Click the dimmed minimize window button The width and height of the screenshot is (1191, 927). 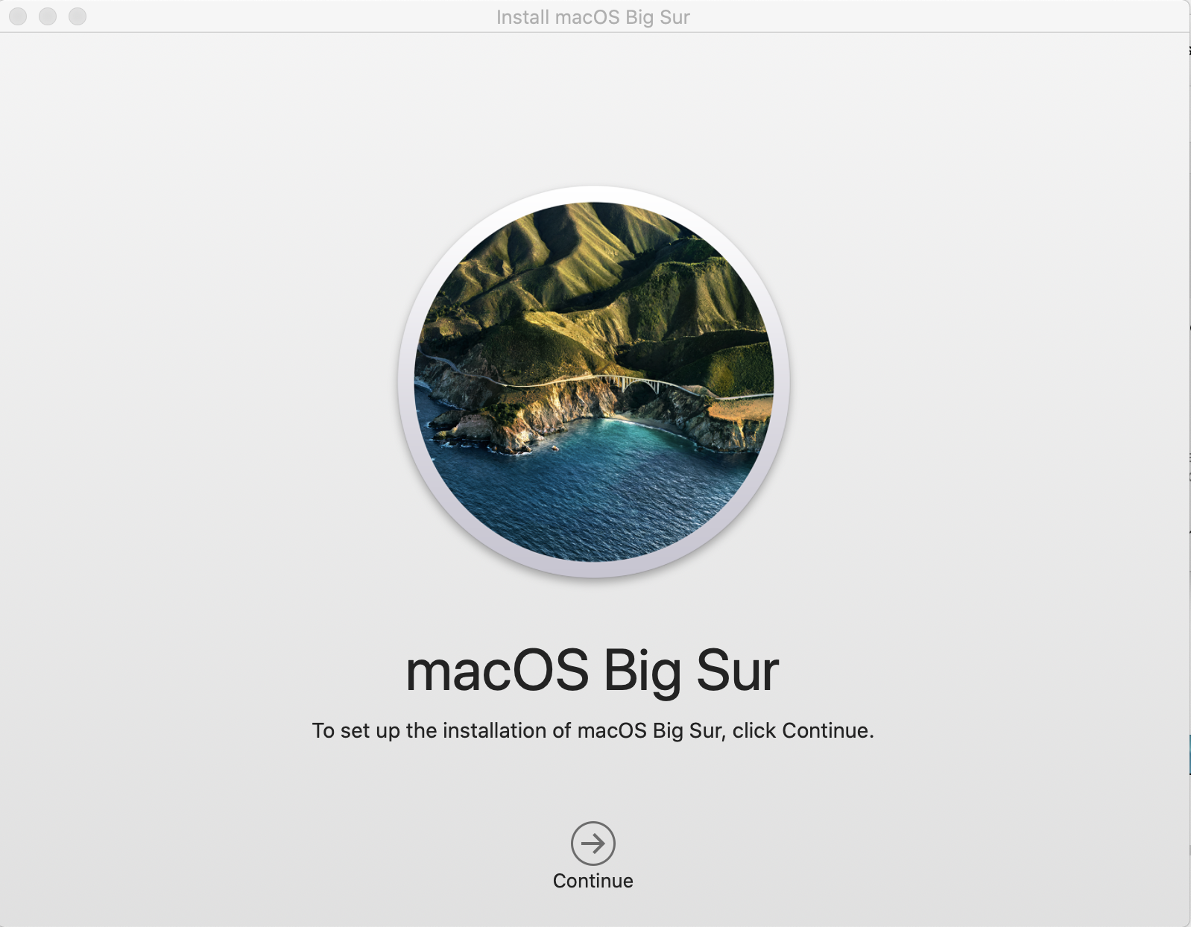[48, 16]
